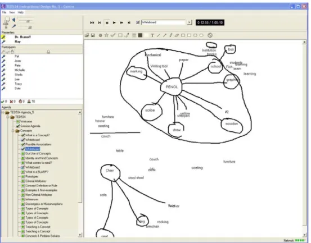Skip to the beginning of recording
Viewport: 311px width, 243px height.
pyautogui.click(x=92, y=23)
